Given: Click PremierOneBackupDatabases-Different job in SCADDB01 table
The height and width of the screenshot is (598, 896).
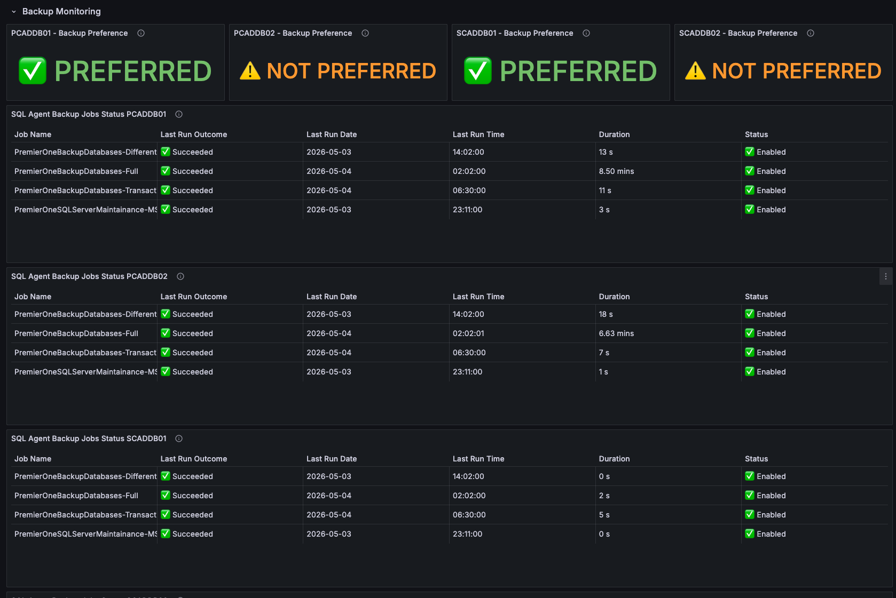Looking at the screenshot, I should (x=85, y=476).
